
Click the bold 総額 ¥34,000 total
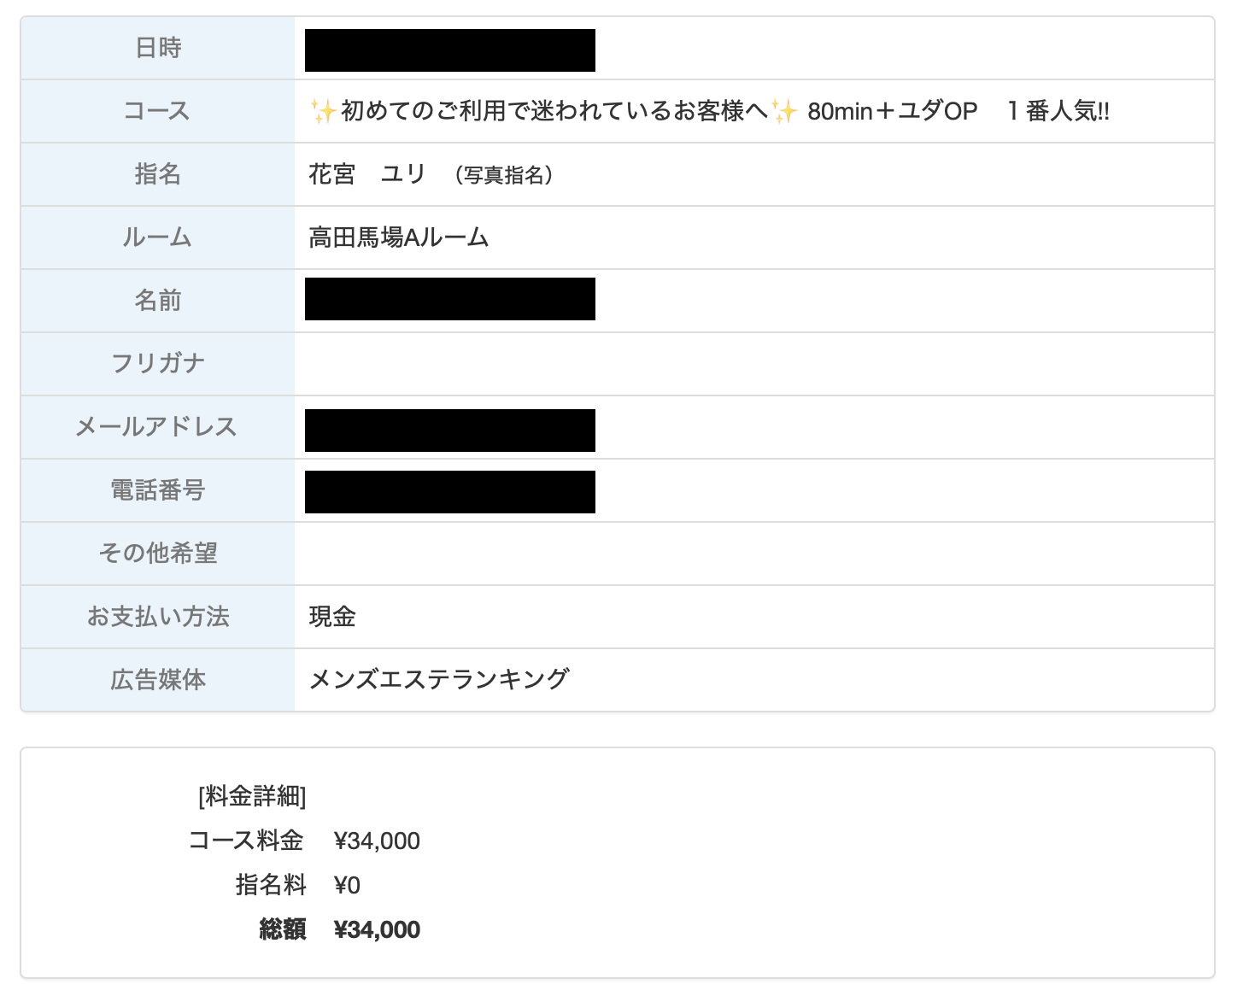click(x=377, y=930)
